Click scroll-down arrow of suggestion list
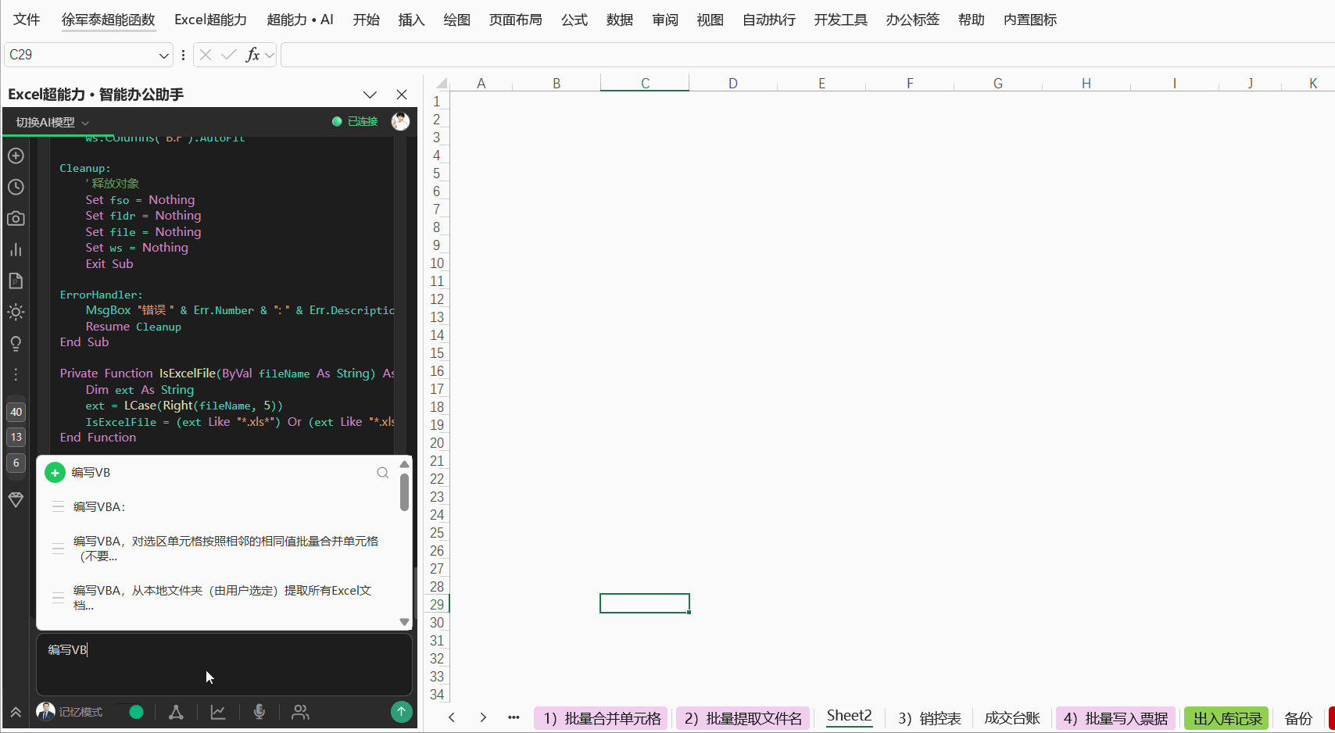 point(404,622)
